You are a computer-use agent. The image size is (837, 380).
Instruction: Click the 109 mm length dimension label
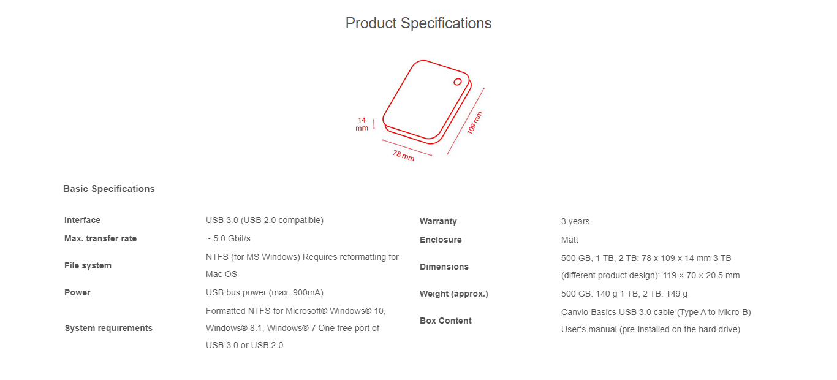coord(474,123)
